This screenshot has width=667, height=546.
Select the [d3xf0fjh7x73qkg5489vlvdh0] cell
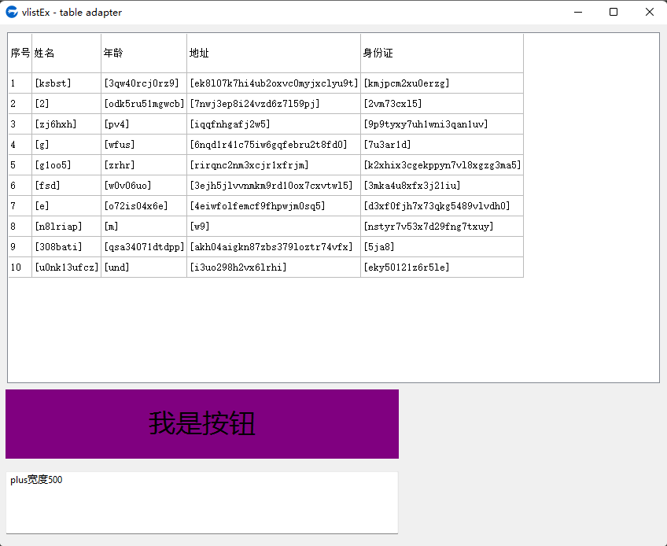[442, 205]
